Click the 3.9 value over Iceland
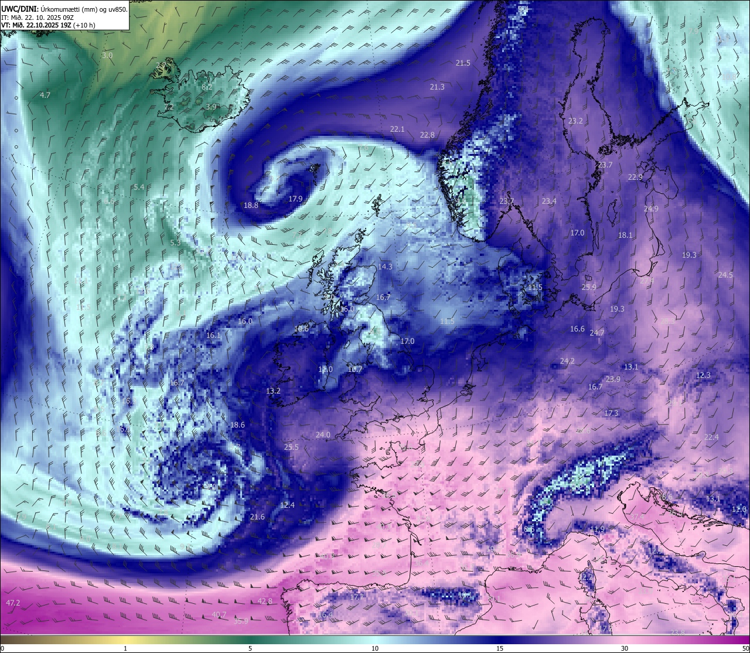This screenshot has height=653, width=750. pos(212,107)
